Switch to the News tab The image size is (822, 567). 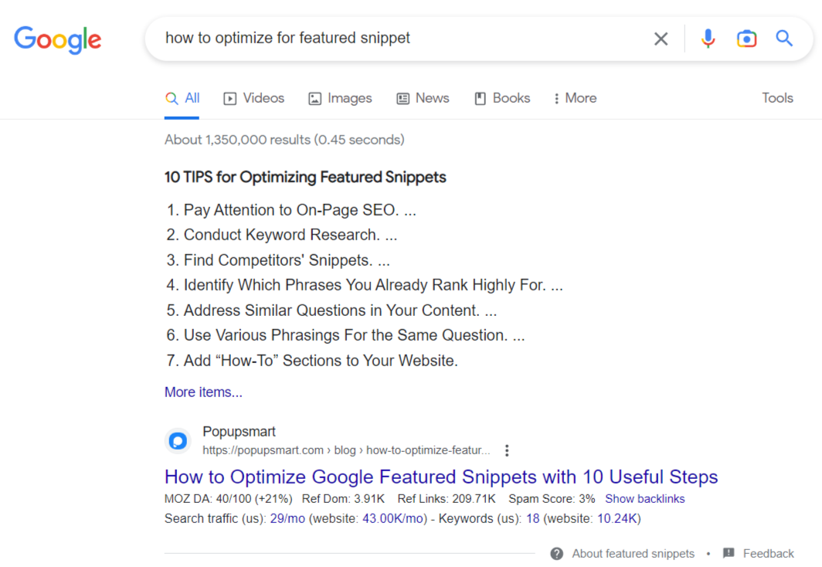point(423,98)
